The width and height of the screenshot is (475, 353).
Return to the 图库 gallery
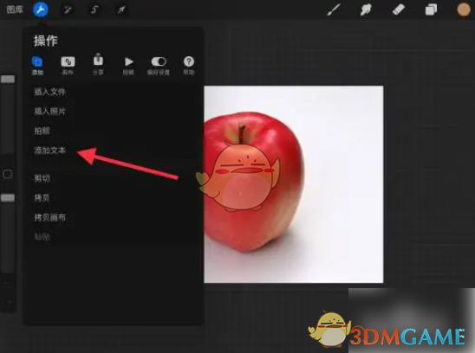(15, 10)
